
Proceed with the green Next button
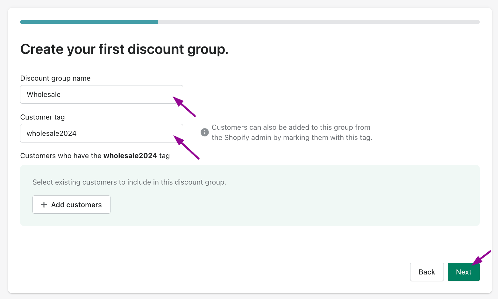coord(464,272)
